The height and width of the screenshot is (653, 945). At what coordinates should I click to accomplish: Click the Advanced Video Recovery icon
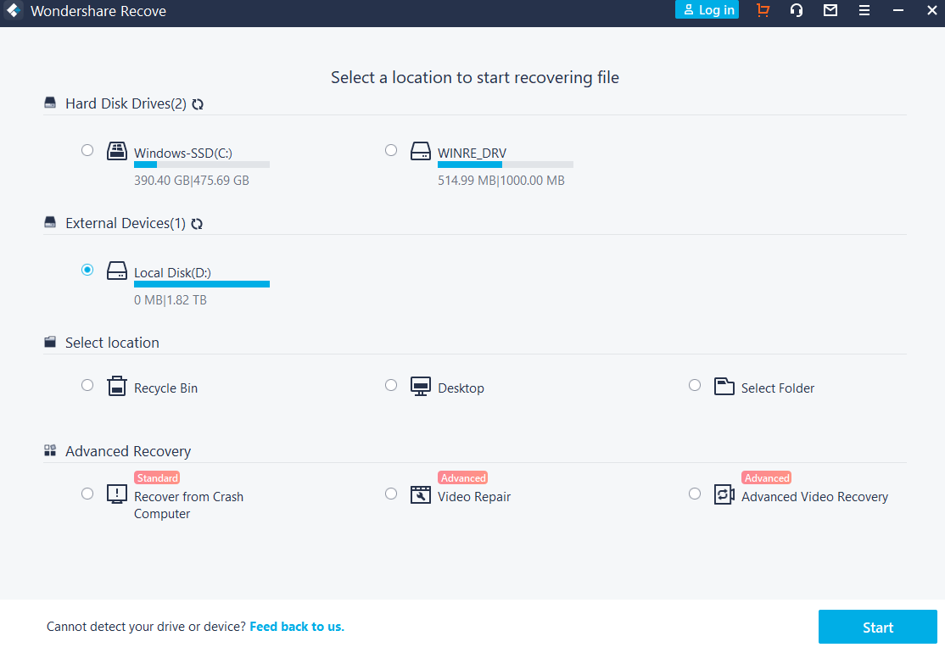click(x=724, y=494)
